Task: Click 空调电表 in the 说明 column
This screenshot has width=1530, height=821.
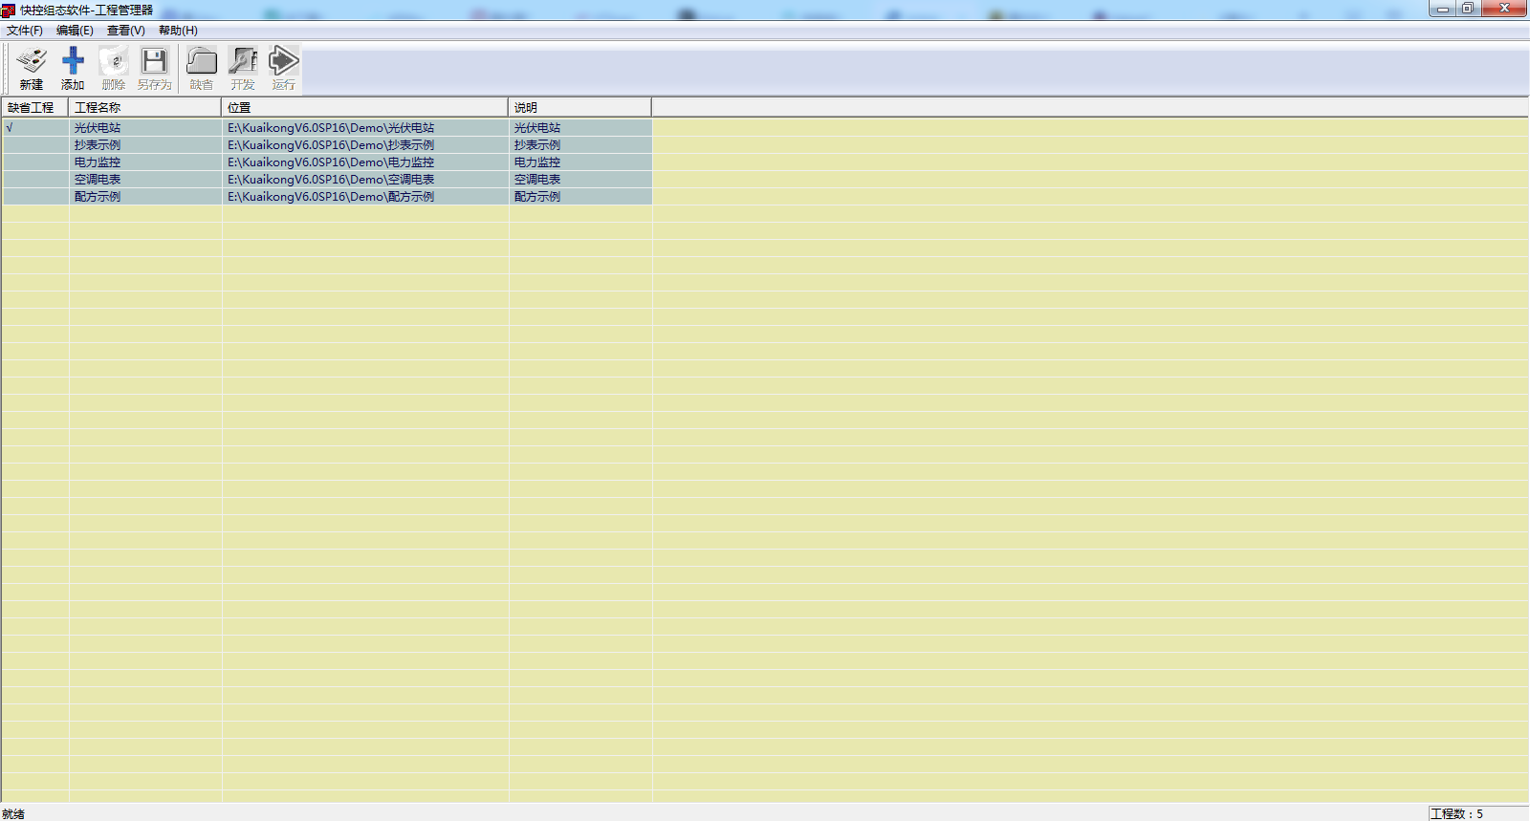Action: (x=537, y=179)
